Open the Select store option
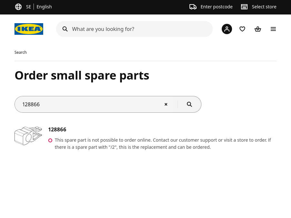291x218 pixels. (258, 7)
